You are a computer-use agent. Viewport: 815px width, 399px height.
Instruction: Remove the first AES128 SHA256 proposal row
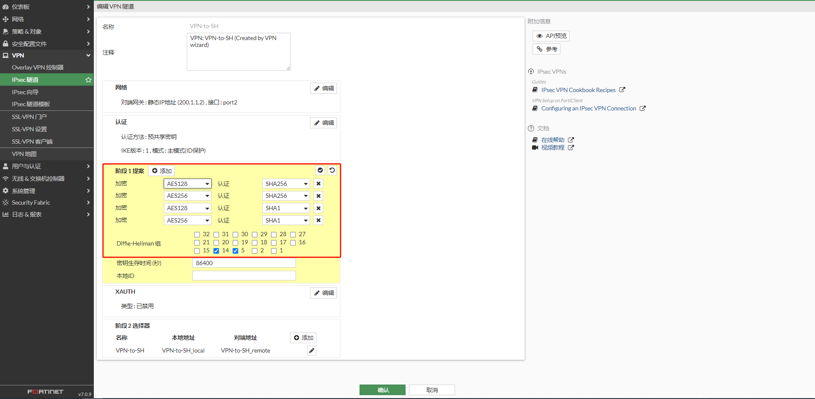tap(318, 184)
